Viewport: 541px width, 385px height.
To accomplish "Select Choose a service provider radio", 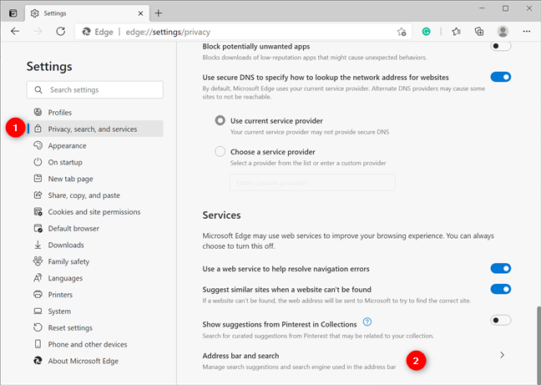I will tap(220, 151).
